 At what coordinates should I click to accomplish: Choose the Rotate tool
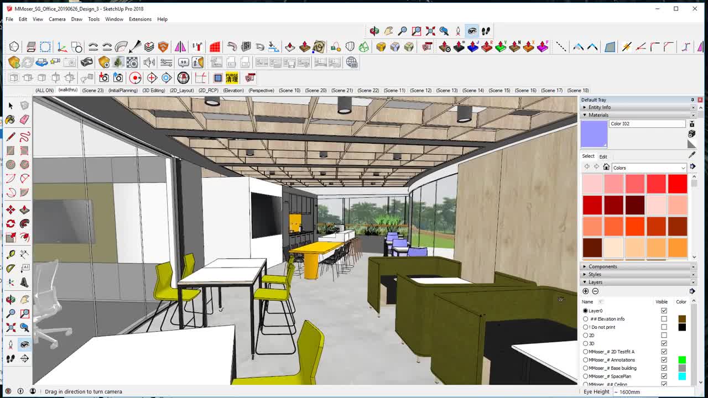[x=11, y=223]
